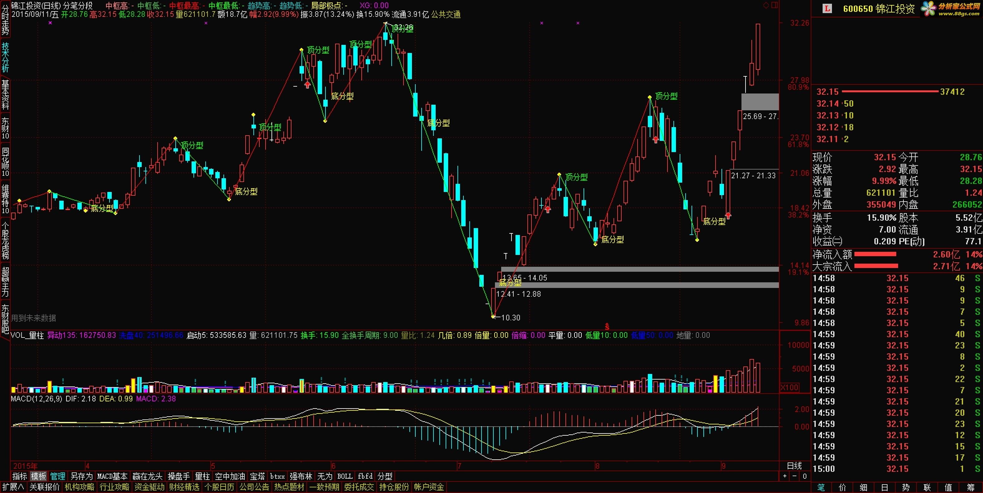Click the red S marker below July low
This screenshot has height=493, width=983.
[x=607, y=327]
